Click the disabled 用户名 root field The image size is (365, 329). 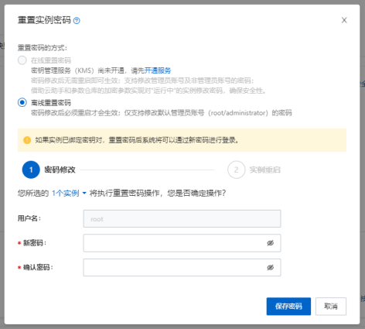click(x=182, y=219)
